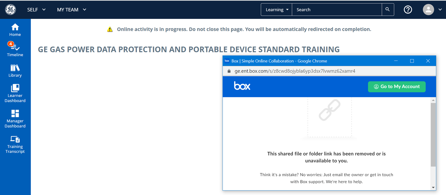The width and height of the screenshot is (446, 195).
Task: Click the warning triangle icon
Action: [110, 29]
